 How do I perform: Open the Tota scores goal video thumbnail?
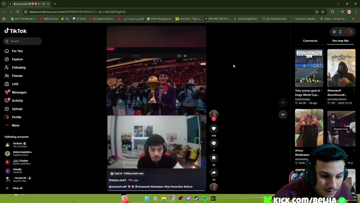click(x=309, y=68)
